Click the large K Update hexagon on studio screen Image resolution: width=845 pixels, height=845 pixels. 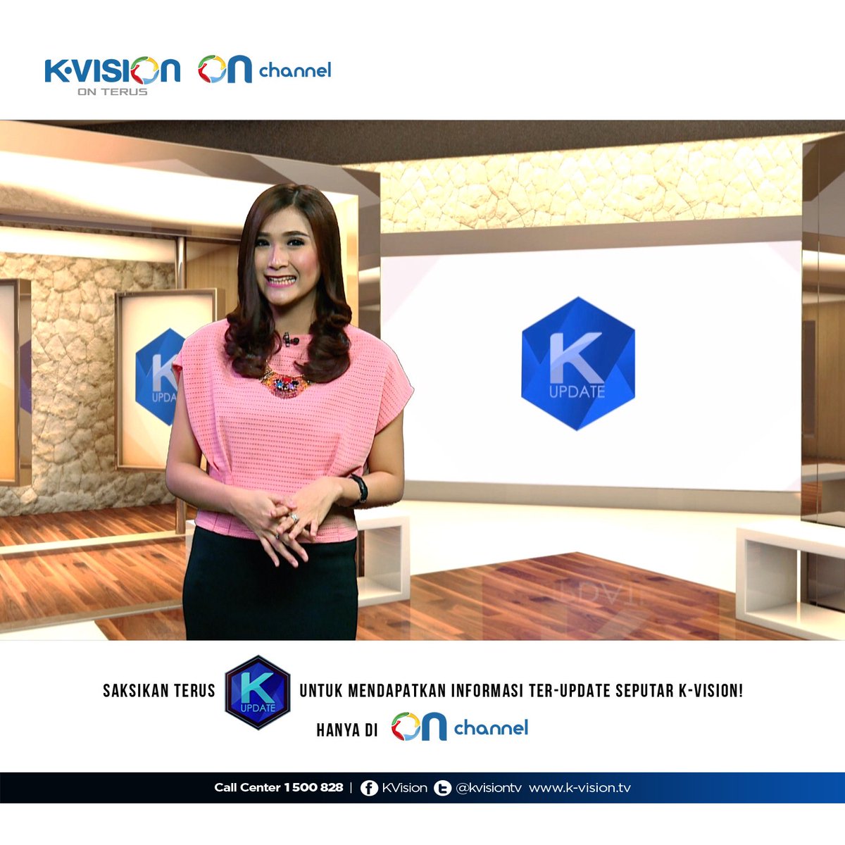click(577, 363)
